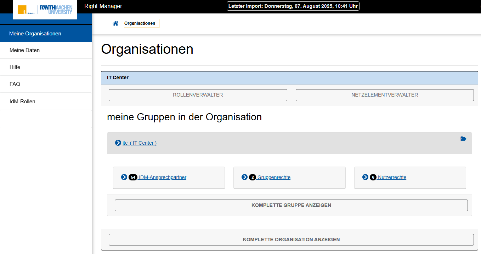Expand the IDM-Ansprechpartner chevron
The width and height of the screenshot is (481, 254).
pyautogui.click(x=124, y=177)
